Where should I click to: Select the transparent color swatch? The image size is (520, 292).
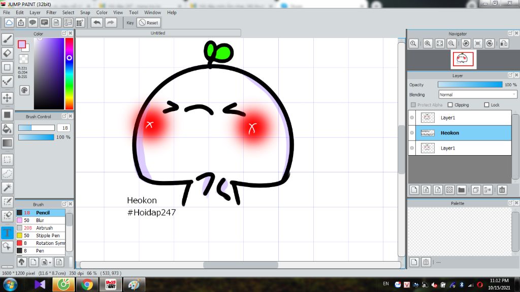pos(23,59)
